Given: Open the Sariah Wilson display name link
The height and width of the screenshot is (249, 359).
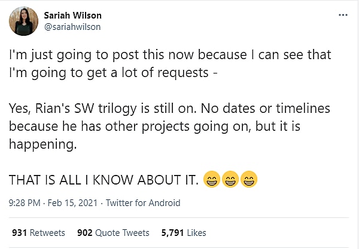Looking at the screenshot, I should pyautogui.click(x=73, y=15).
